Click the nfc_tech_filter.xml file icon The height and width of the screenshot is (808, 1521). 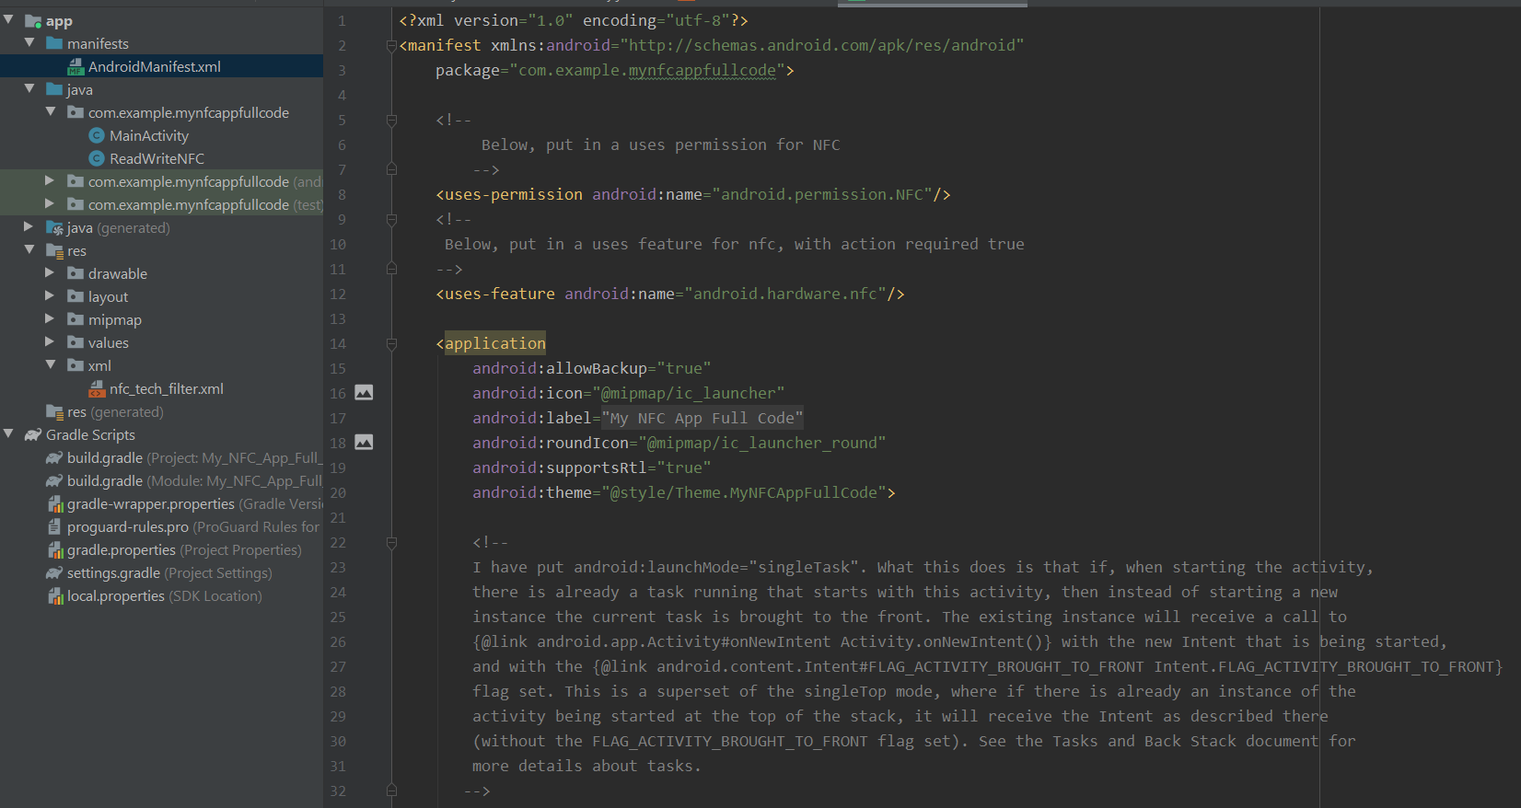tap(97, 389)
